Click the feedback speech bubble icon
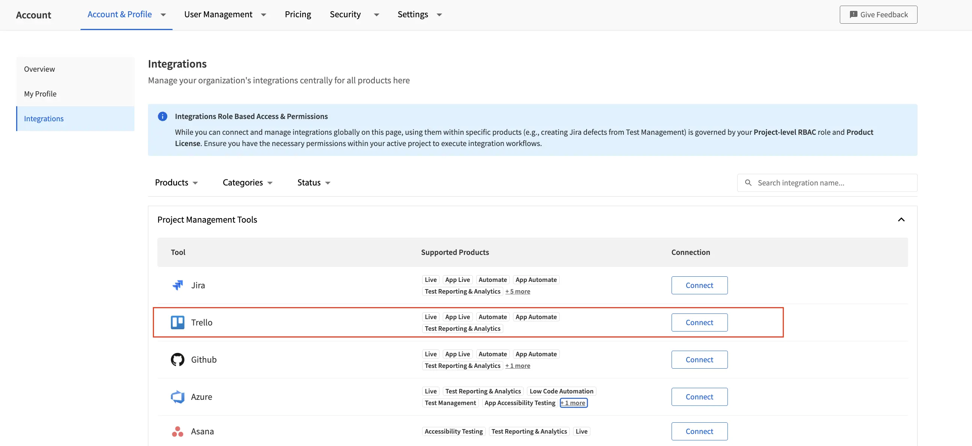This screenshot has height=446, width=972. point(853,14)
